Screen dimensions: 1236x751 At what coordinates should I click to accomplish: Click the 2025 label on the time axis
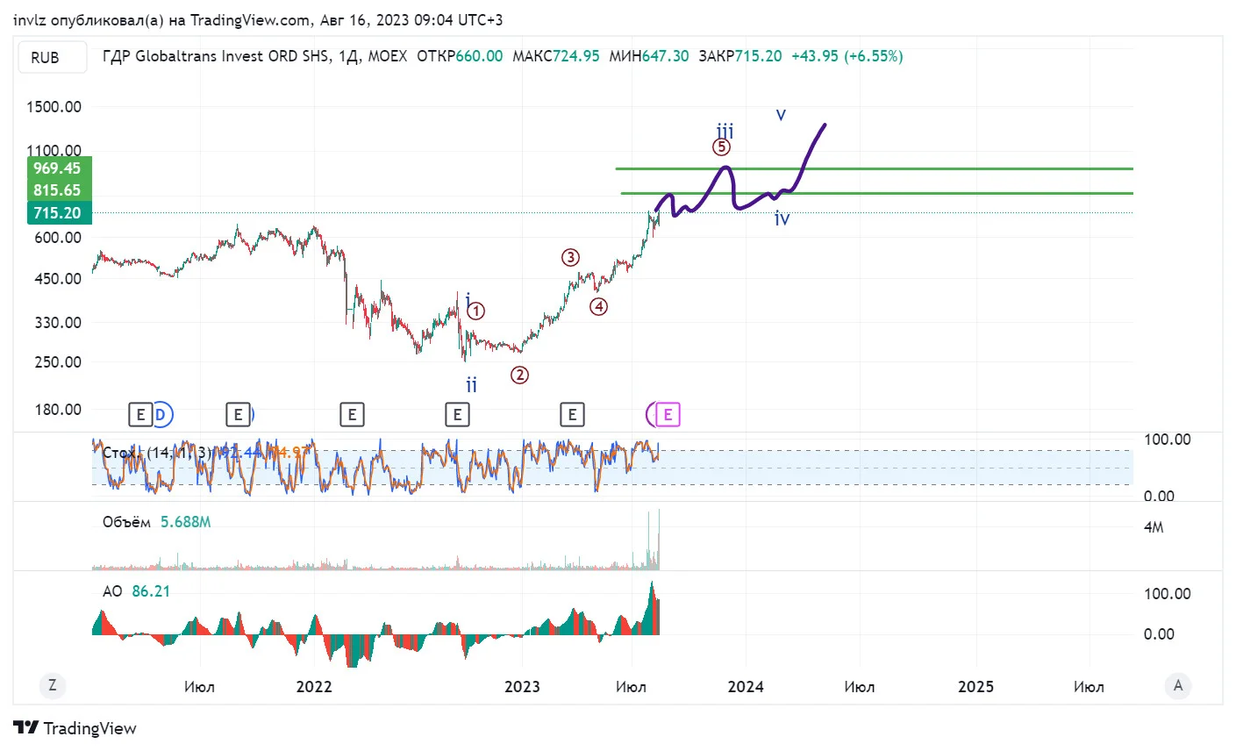[x=975, y=686]
